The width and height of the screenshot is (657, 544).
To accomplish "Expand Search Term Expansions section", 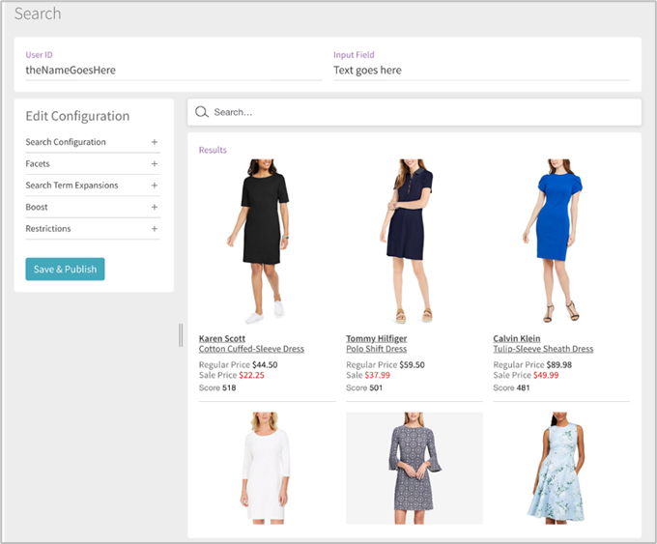I will 93,186.
